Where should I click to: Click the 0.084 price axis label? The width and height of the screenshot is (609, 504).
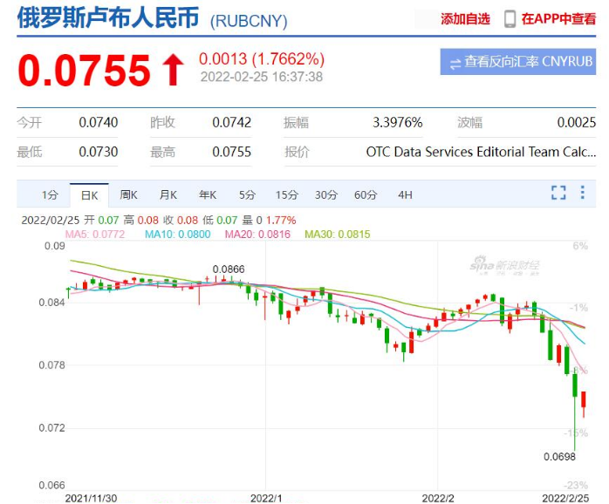coord(51,303)
